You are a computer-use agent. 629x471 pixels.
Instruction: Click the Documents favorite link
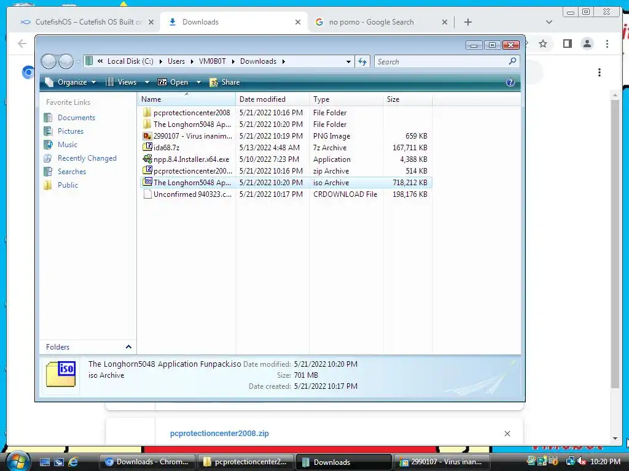pyautogui.click(x=76, y=117)
